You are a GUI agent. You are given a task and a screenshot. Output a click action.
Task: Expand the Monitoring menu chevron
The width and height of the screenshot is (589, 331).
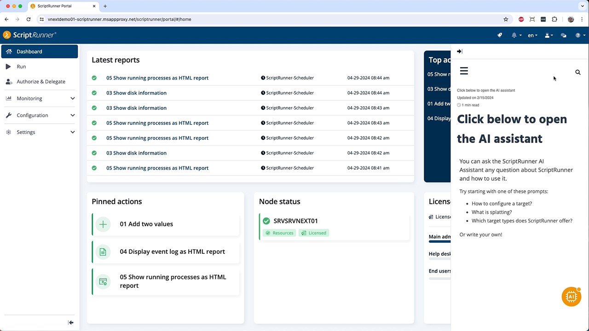[x=73, y=98]
